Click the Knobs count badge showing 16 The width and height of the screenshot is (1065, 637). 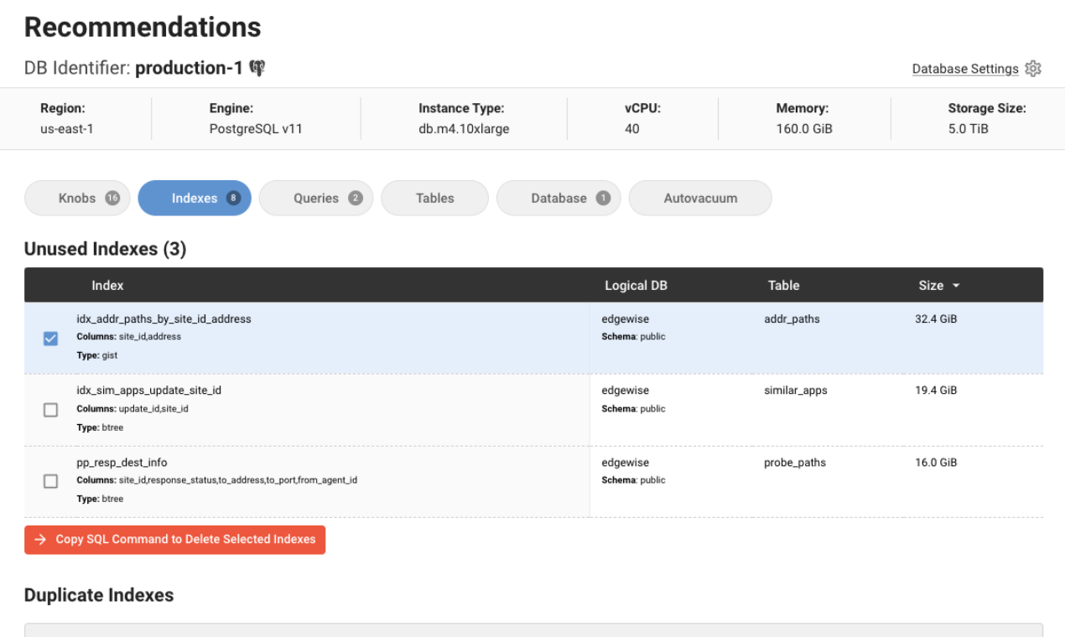pyautogui.click(x=112, y=199)
